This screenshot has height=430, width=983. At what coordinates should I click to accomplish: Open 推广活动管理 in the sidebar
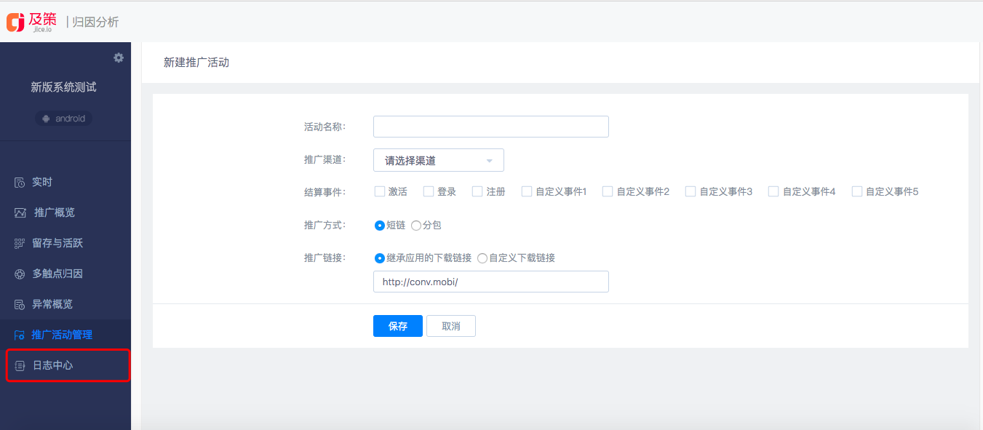coord(62,335)
